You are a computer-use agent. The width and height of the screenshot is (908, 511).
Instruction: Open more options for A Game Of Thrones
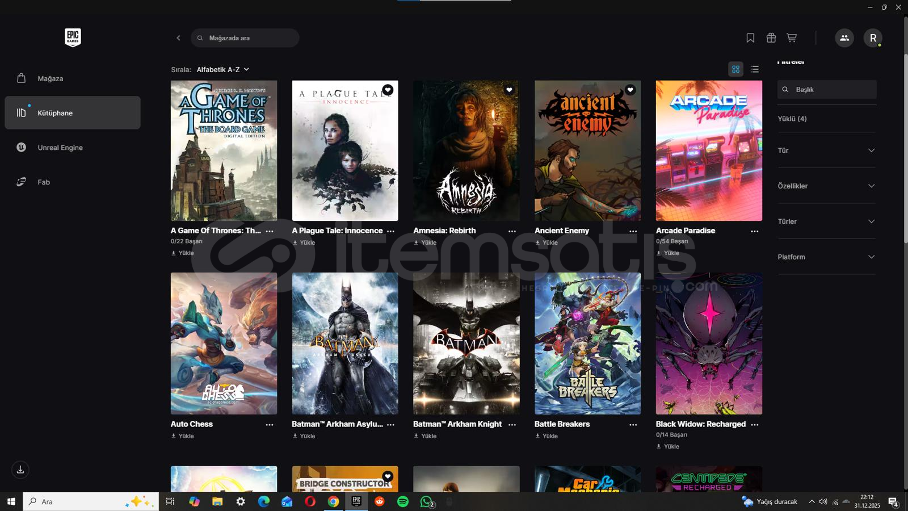[x=270, y=231]
